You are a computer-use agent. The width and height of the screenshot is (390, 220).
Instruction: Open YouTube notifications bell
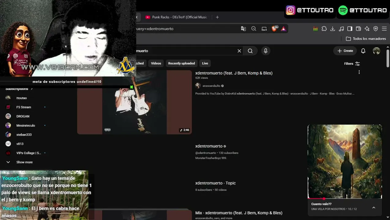363,51
